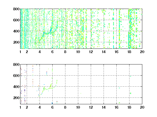The height and width of the screenshot is (117, 157).
Task: Click x-axis tick label 10 under top plot
Action: click(78, 52)
